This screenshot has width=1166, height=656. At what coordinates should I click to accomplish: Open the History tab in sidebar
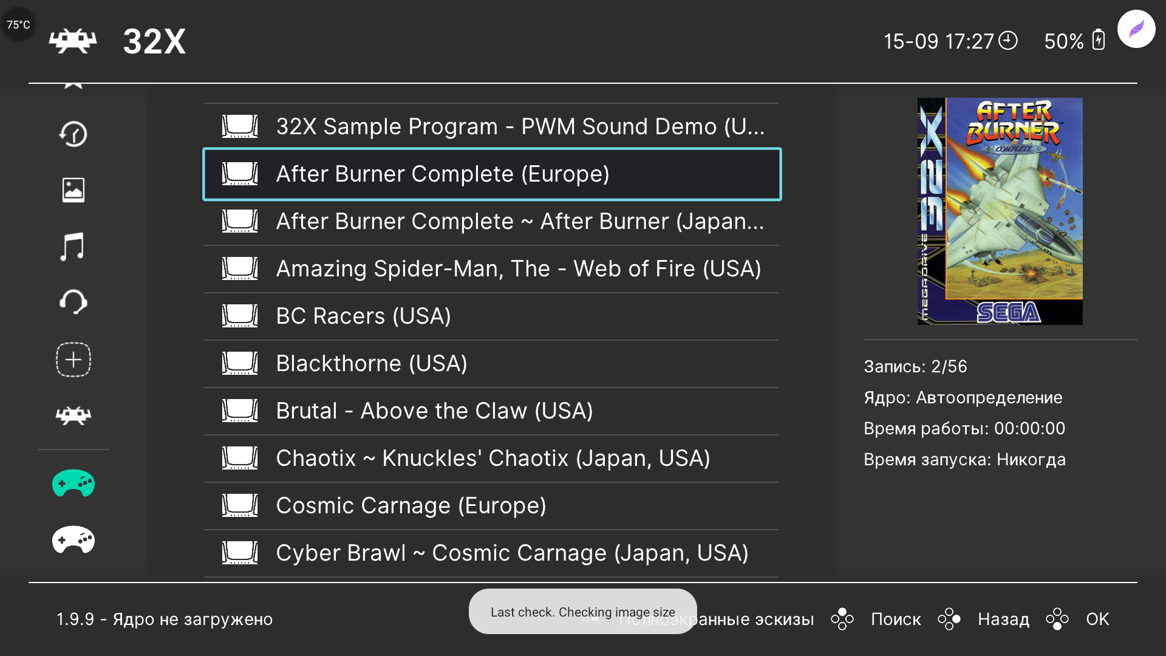pyautogui.click(x=73, y=134)
